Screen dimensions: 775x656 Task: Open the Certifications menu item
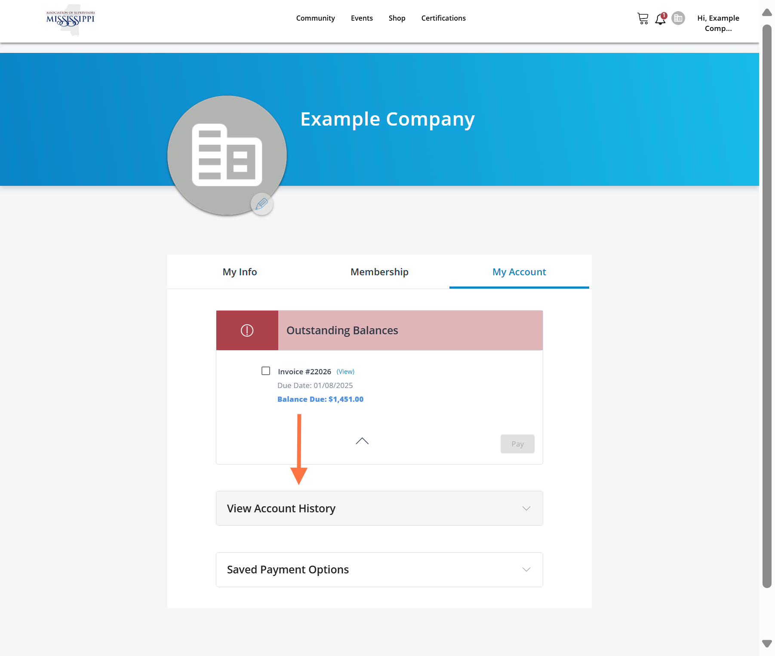coord(443,18)
